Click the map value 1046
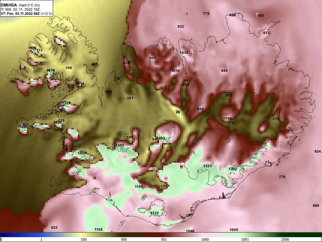This screenshot has height=242, width=322. click(190, 231)
